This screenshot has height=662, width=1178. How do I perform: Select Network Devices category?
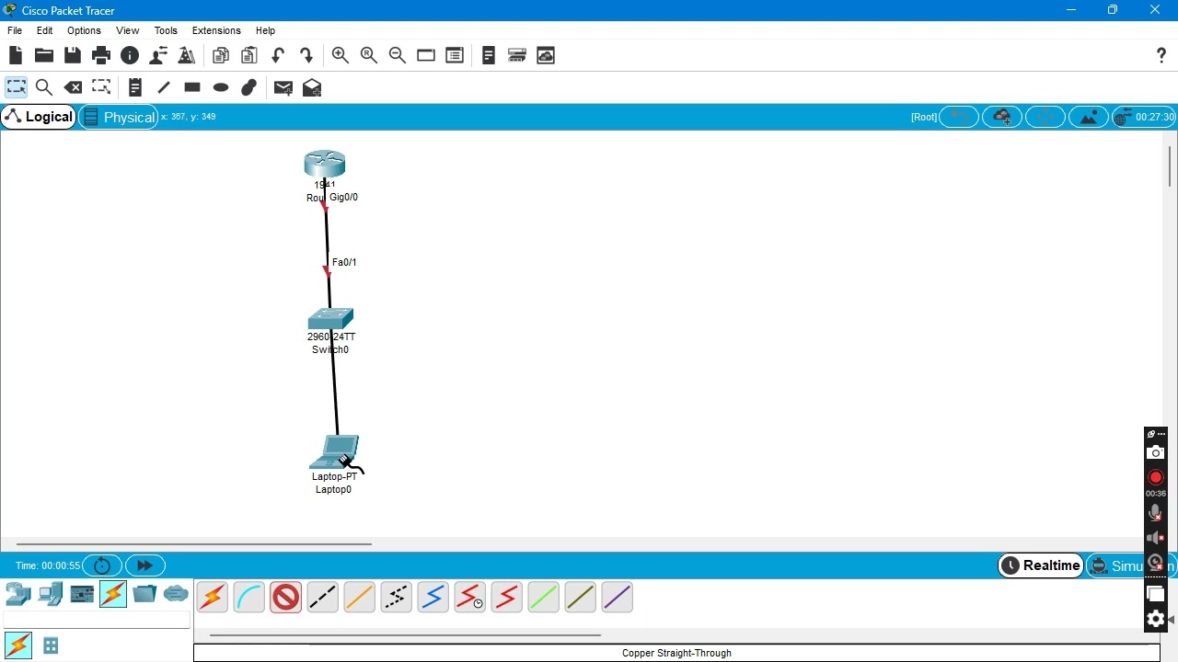tap(18, 594)
